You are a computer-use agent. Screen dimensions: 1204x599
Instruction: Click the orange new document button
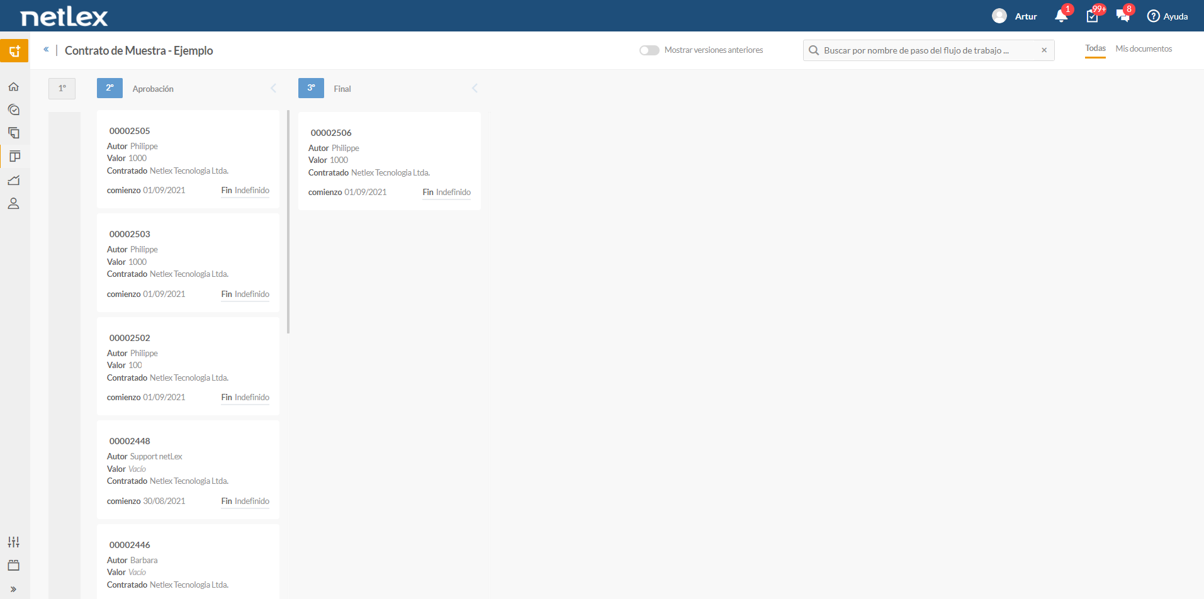point(14,51)
